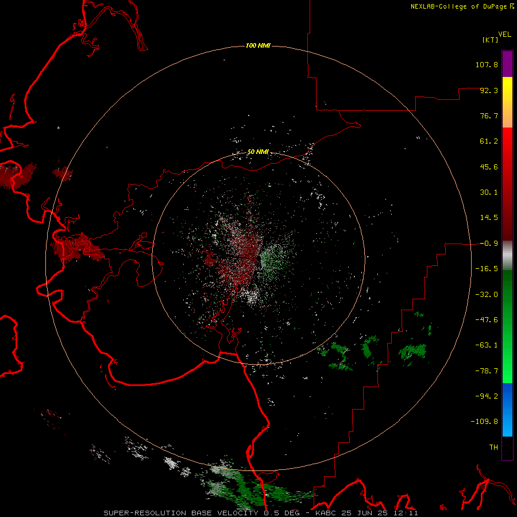Image resolution: width=517 pixels, height=517 pixels.
Task: Click the blue segment of the color bar
Action: click(507, 410)
